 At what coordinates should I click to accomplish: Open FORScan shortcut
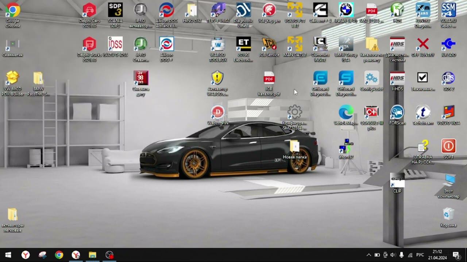397,115
